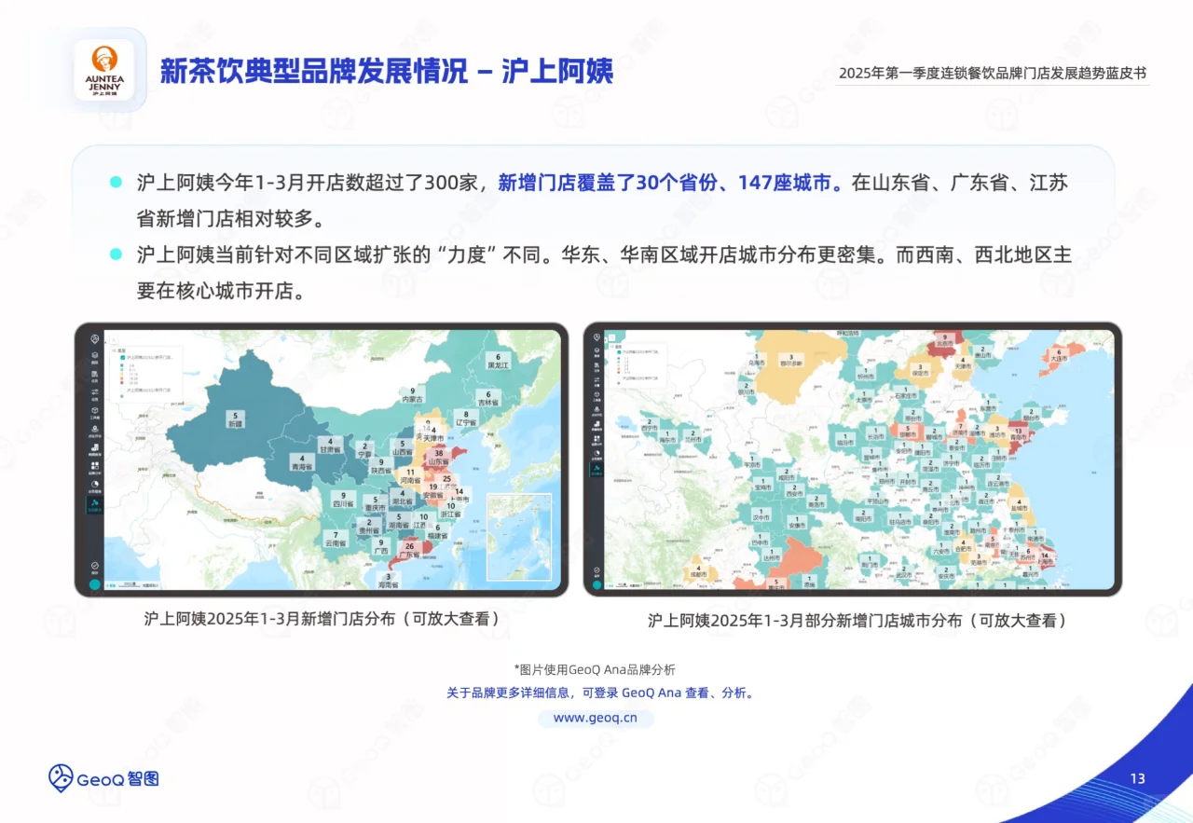This screenshot has width=1193, height=823.
Task: Open the www.geoq.cn link
Action: pos(596,718)
